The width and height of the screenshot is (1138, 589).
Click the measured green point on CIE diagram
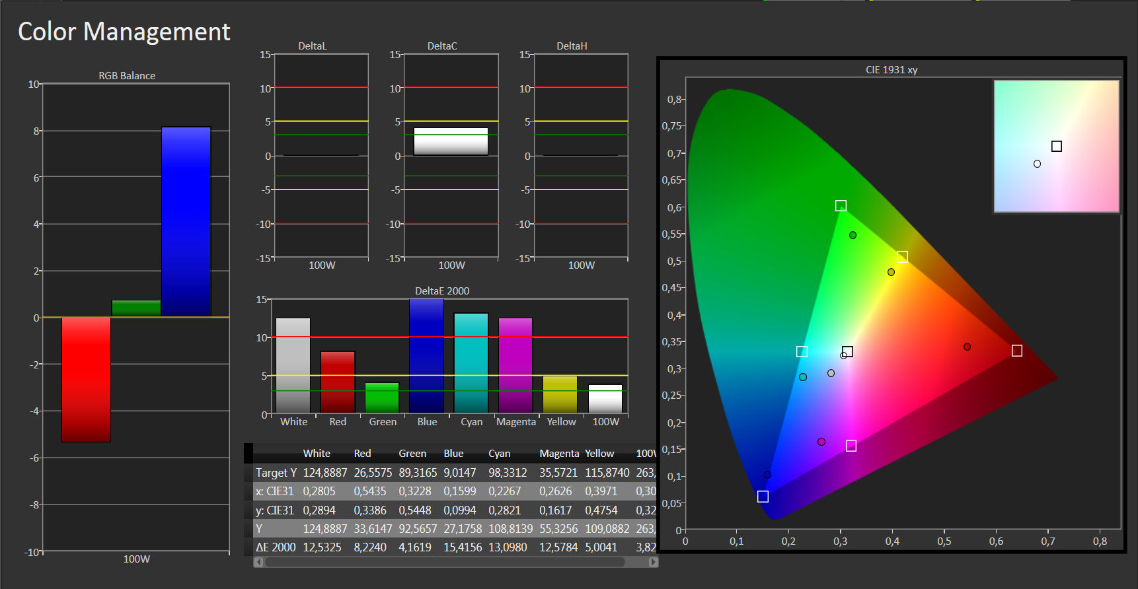tap(853, 235)
